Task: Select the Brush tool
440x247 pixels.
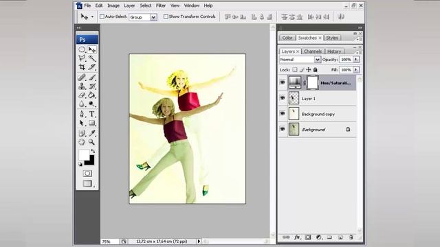Action: (x=91, y=78)
